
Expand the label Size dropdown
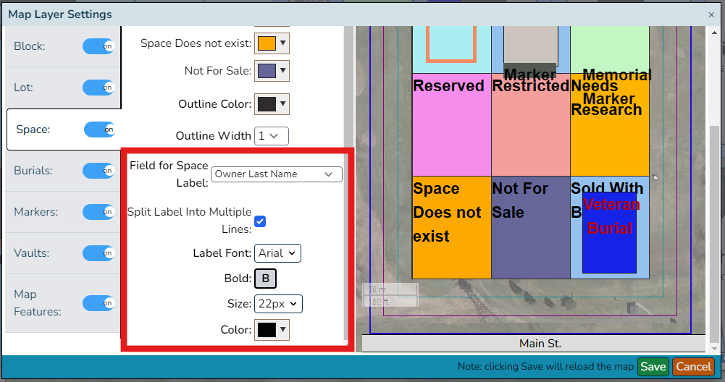[278, 304]
